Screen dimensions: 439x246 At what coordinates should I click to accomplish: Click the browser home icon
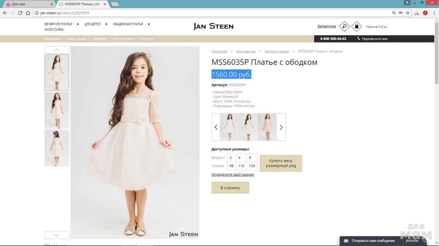tap(28, 13)
